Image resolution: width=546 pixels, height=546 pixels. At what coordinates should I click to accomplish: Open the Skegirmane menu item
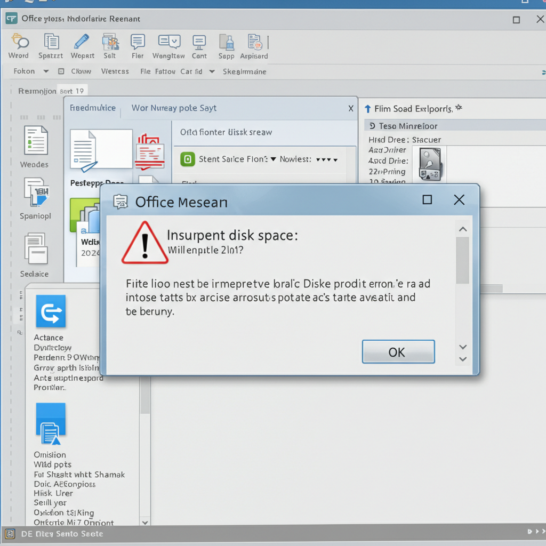tap(244, 71)
